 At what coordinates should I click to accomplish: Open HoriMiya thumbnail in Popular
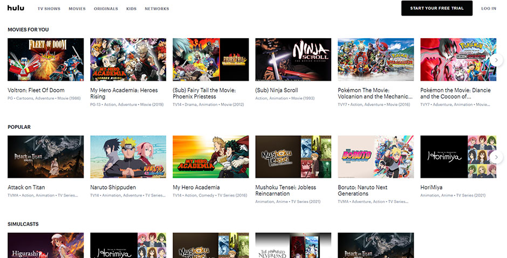pos(458,157)
